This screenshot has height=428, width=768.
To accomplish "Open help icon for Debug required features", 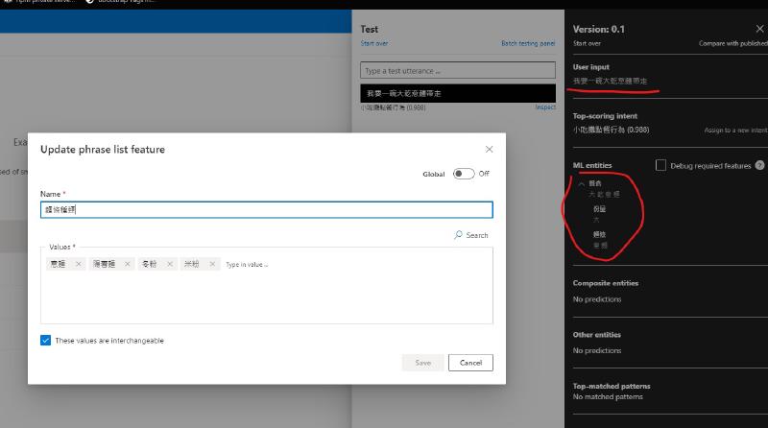I will (759, 166).
